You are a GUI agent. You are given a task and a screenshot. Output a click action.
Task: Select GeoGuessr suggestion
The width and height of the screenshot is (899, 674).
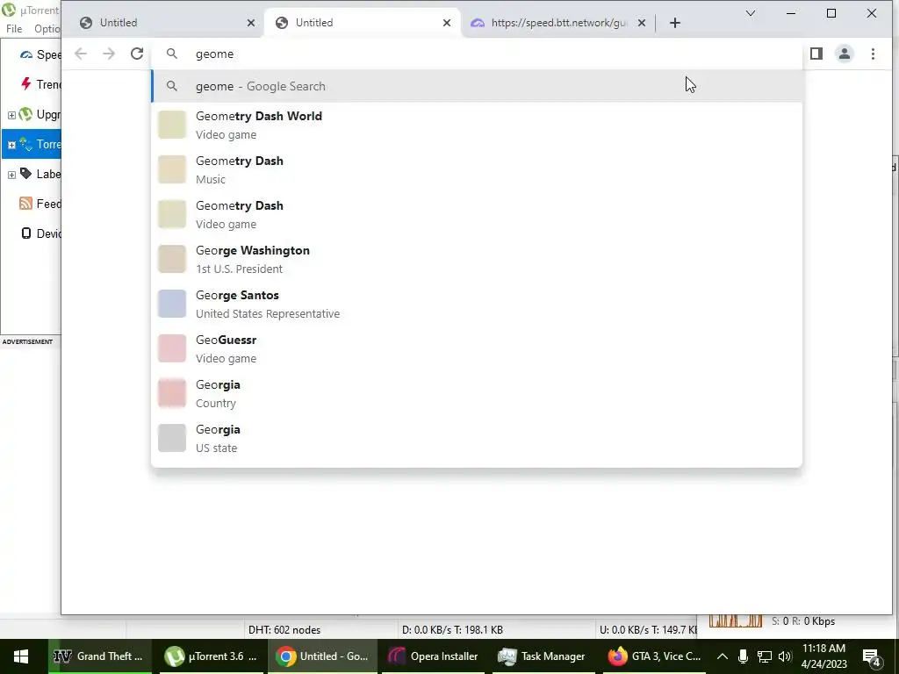pyautogui.click(x=477, y=348)
